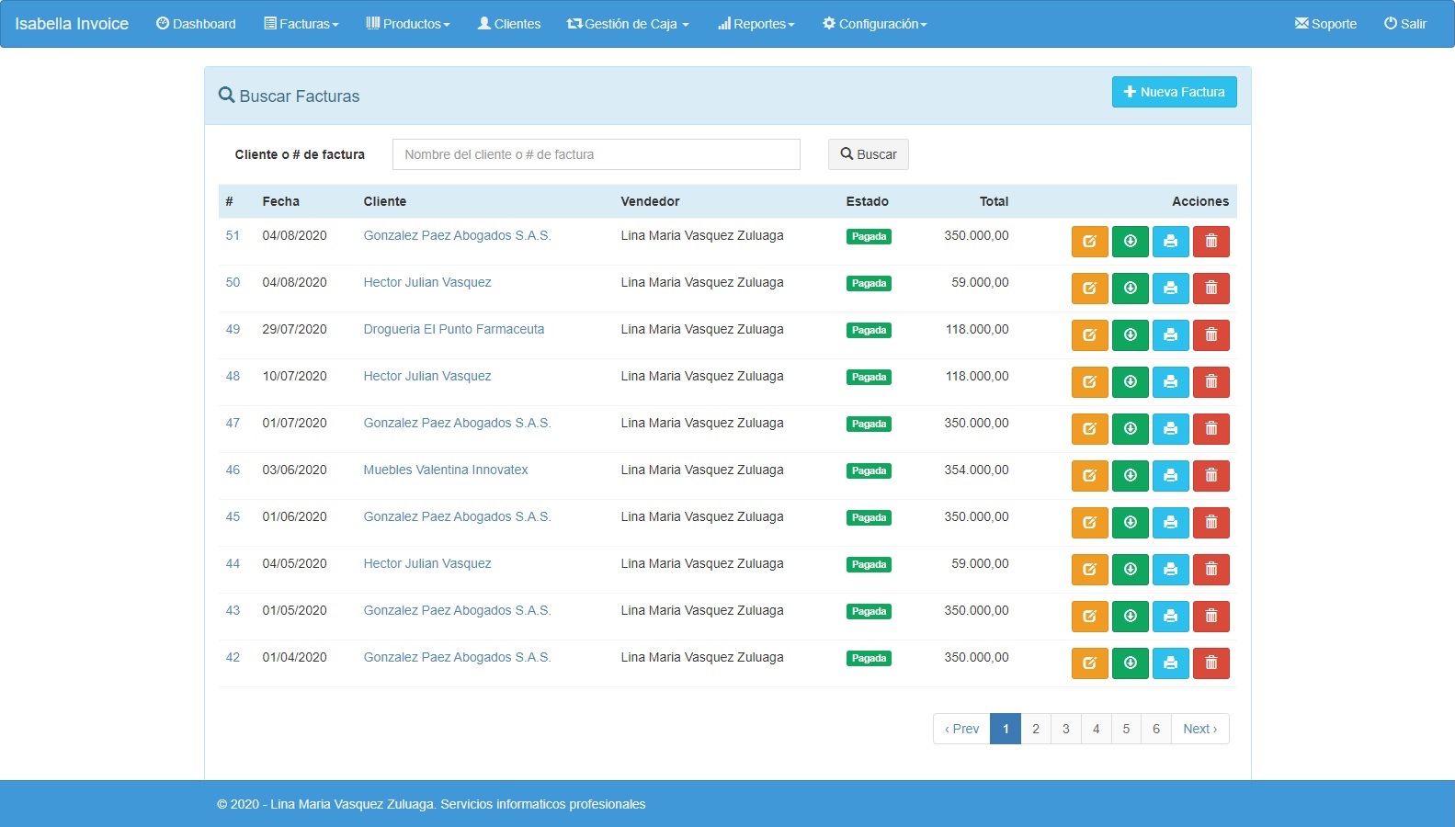Delete invoice 45 using the trash icon
1455x827 pixels.
coord(1211,523)
